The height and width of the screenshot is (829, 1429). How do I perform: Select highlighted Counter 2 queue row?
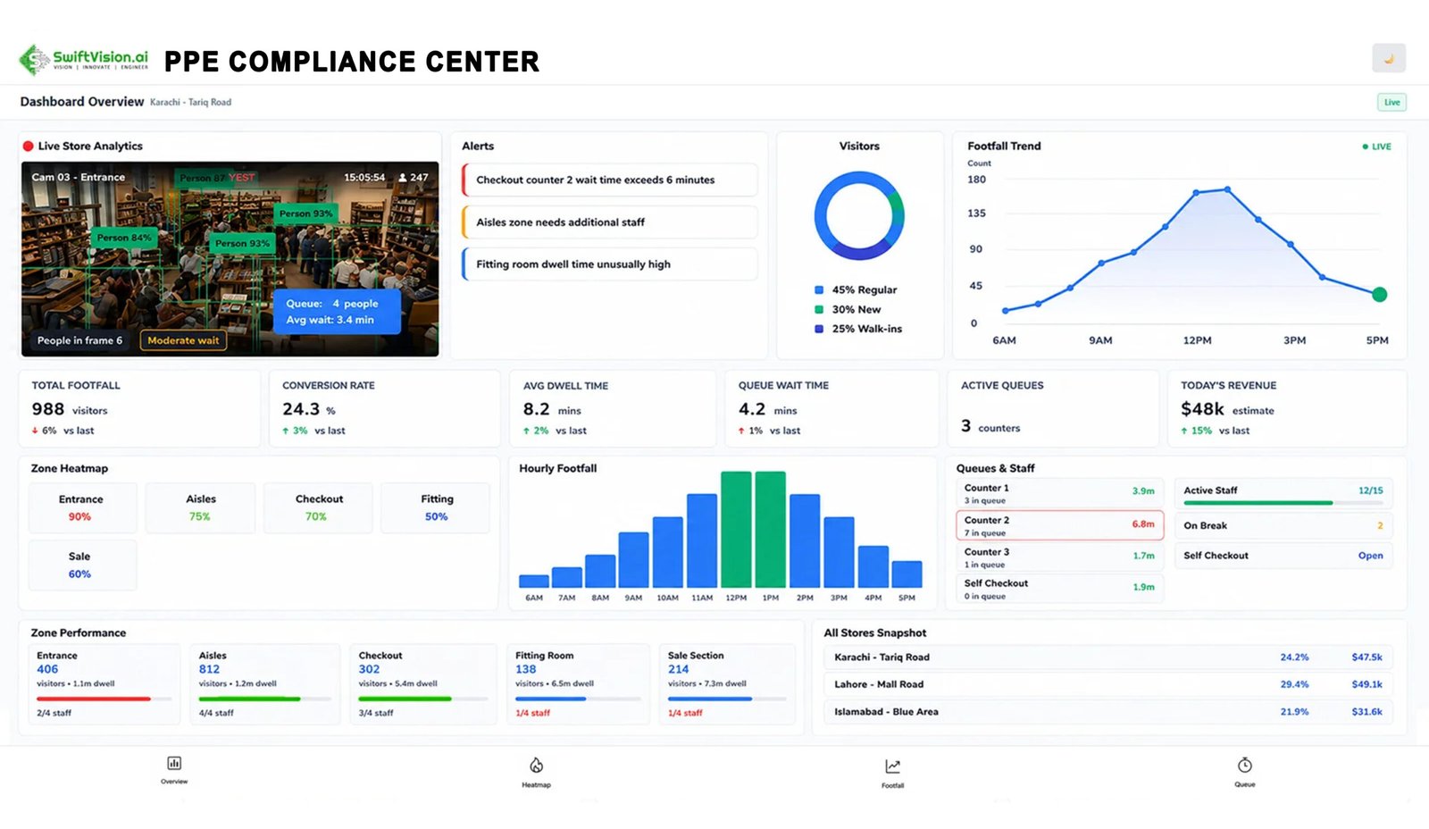coord(1060,525)
